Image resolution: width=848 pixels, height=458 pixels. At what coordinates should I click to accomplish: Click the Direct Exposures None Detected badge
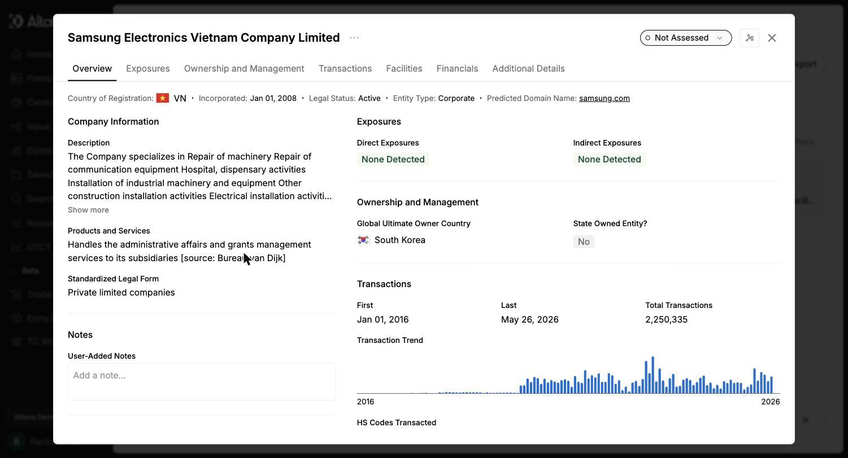point(393,160)
